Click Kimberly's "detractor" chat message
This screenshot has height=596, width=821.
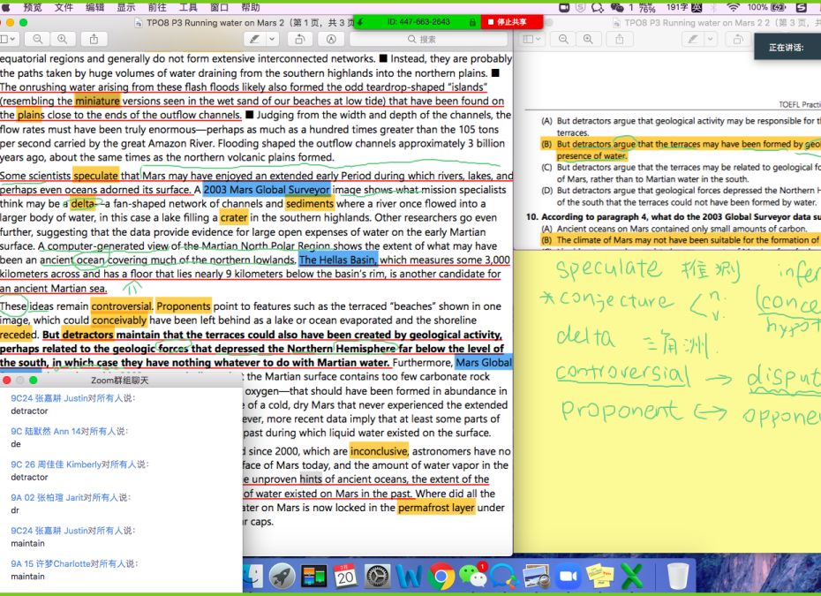click(29, 477)
